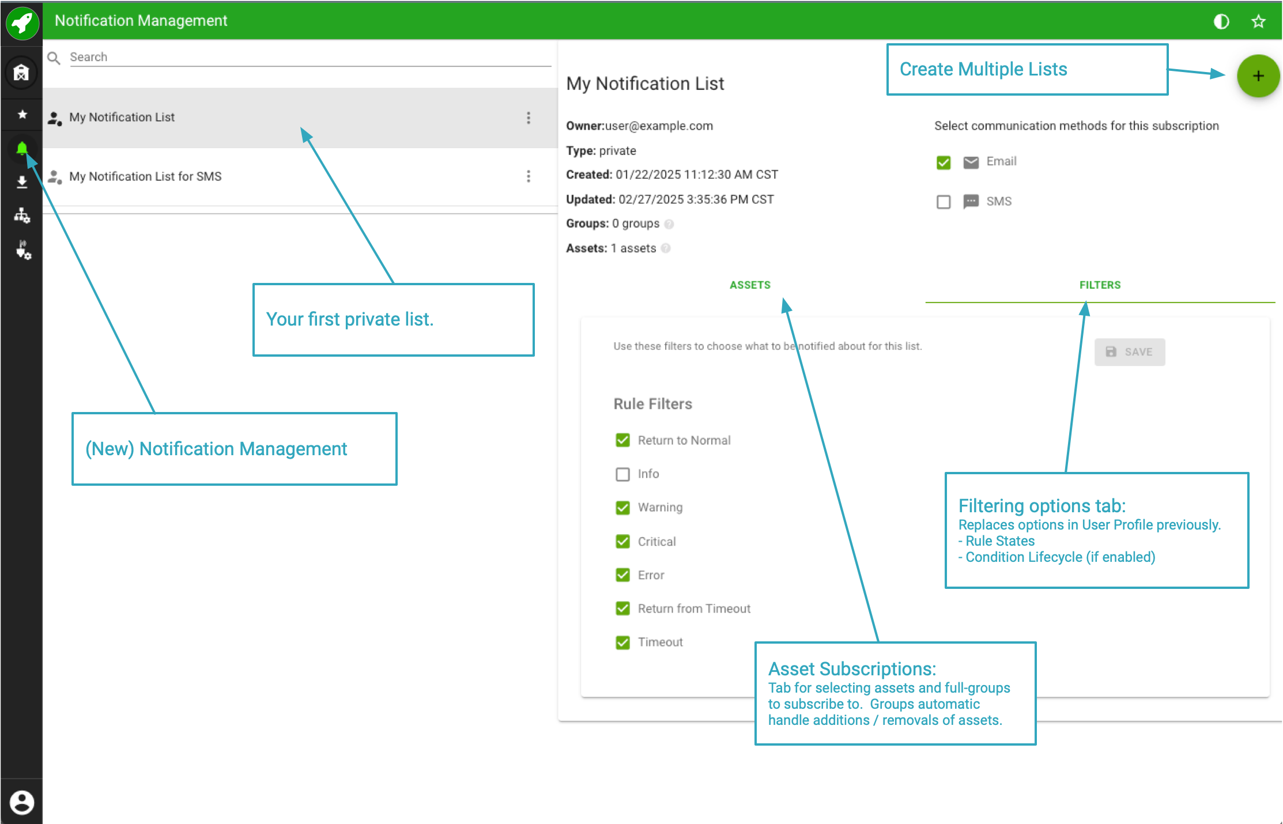Viewport: 1283px width, 824px height.
Task: Click into the Search field
Action: [x=310, y=57]
